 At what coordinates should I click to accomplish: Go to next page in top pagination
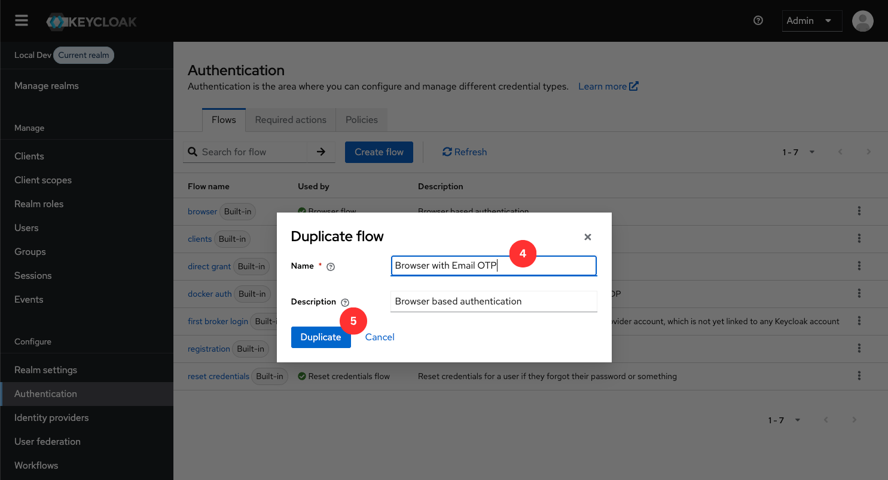click(869, 152)
